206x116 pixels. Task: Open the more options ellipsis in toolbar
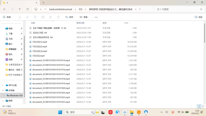(96, 17)
